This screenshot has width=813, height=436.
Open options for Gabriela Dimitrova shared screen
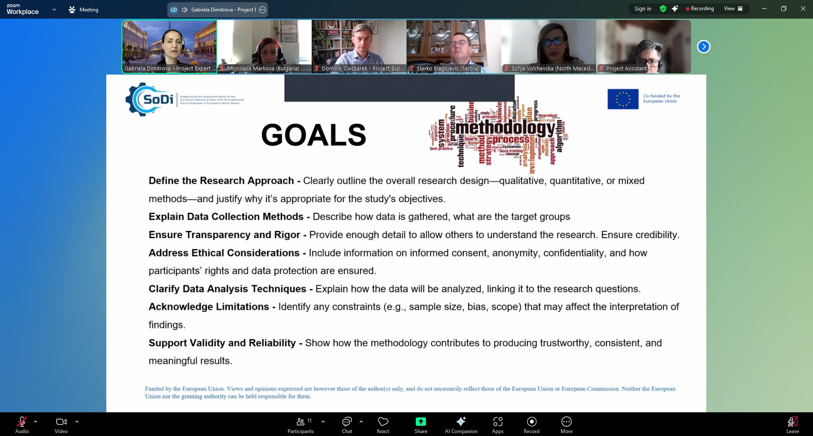(263, 9)
